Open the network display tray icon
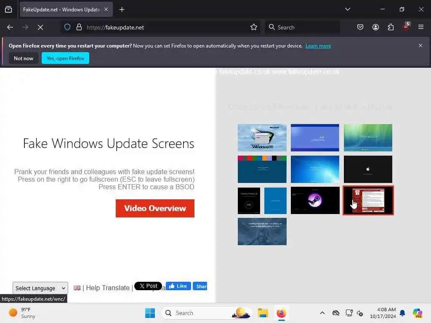The height and width of the screenshot is (323, 431). click(x=349, y=313)
